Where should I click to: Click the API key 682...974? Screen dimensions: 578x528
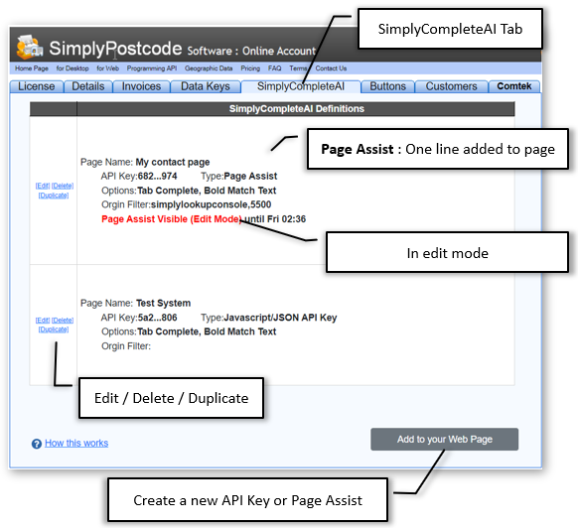point(157,176)
